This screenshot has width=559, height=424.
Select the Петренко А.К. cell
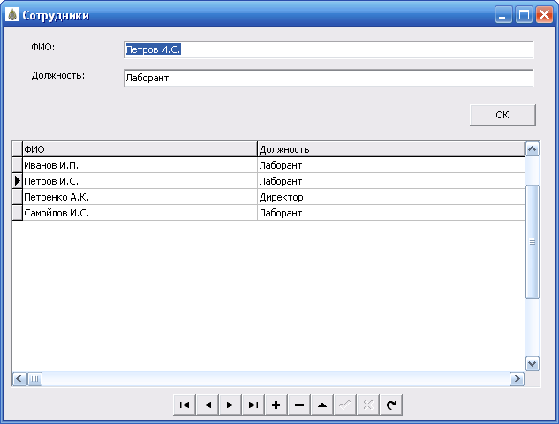(139, 197)
